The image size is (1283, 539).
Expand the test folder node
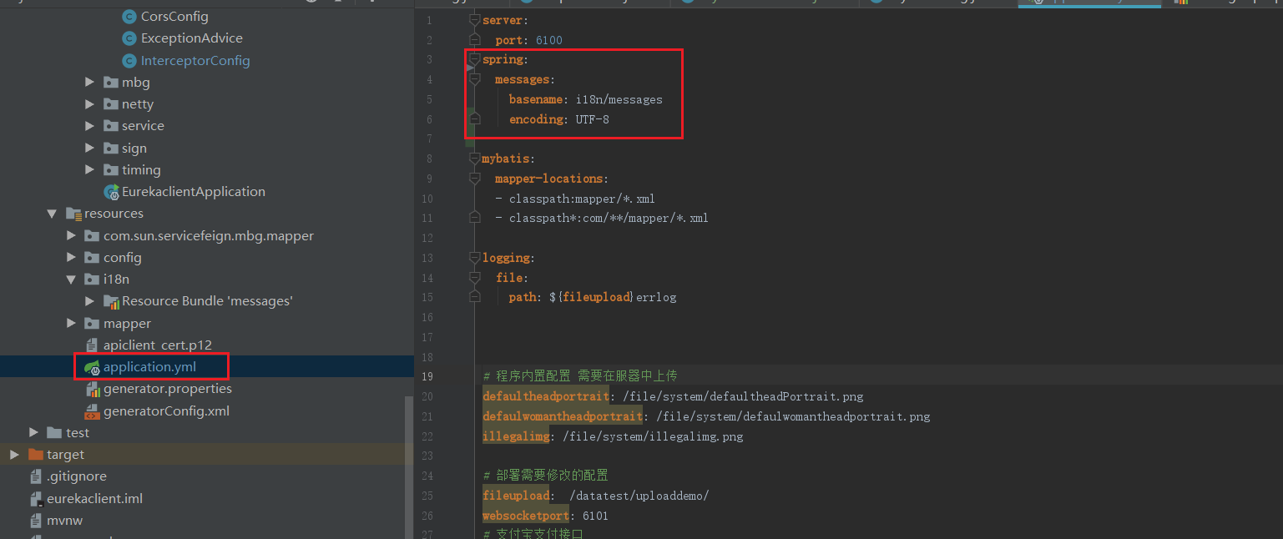click(33, 433)
